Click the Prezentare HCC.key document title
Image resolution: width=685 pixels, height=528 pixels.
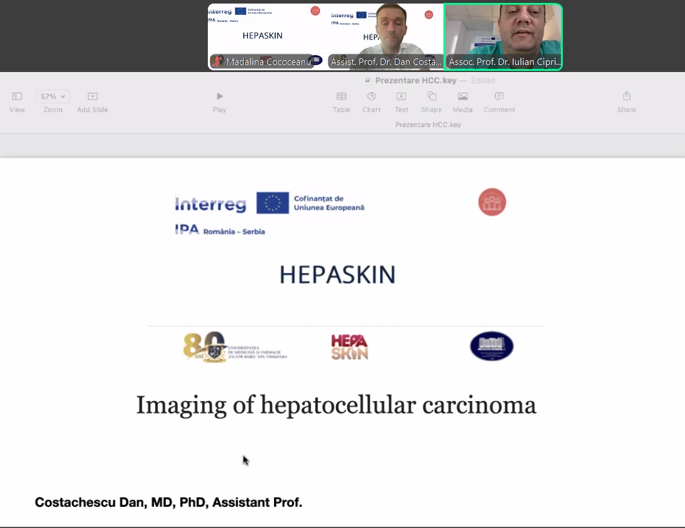click(x=413, y=80)
